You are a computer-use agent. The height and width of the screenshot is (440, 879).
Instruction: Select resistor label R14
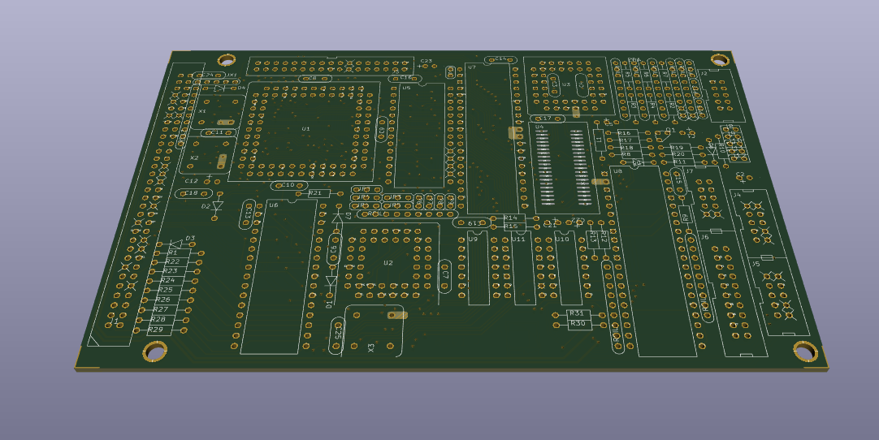(510, 218)
